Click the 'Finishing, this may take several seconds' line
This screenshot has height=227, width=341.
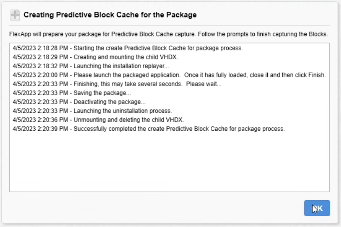[117, 84]
